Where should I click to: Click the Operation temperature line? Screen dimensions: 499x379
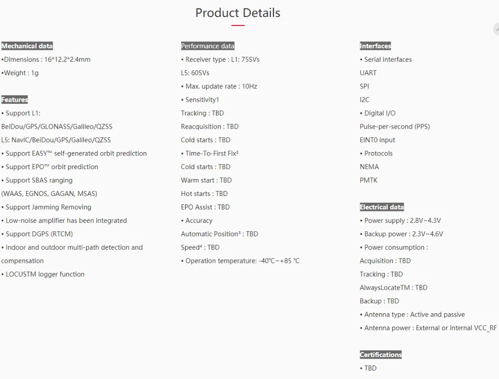click(x=240, y=261)
